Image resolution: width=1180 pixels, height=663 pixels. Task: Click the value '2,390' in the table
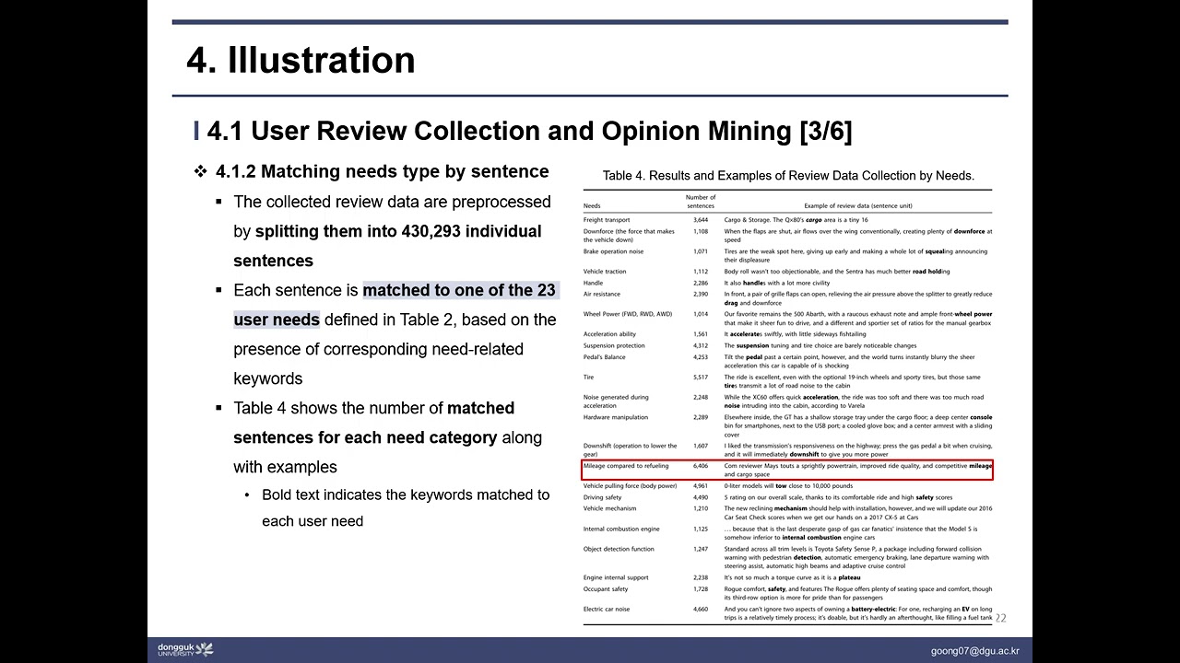tap(701, 294)
